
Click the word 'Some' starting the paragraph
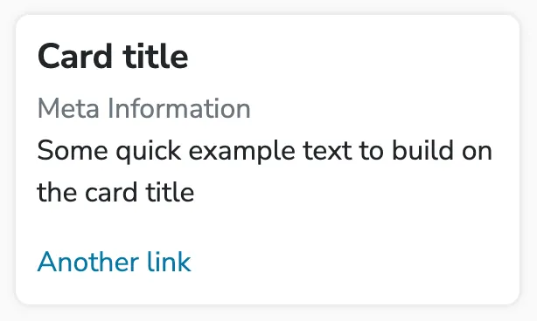pyautogui.click(x=73, y=150)
